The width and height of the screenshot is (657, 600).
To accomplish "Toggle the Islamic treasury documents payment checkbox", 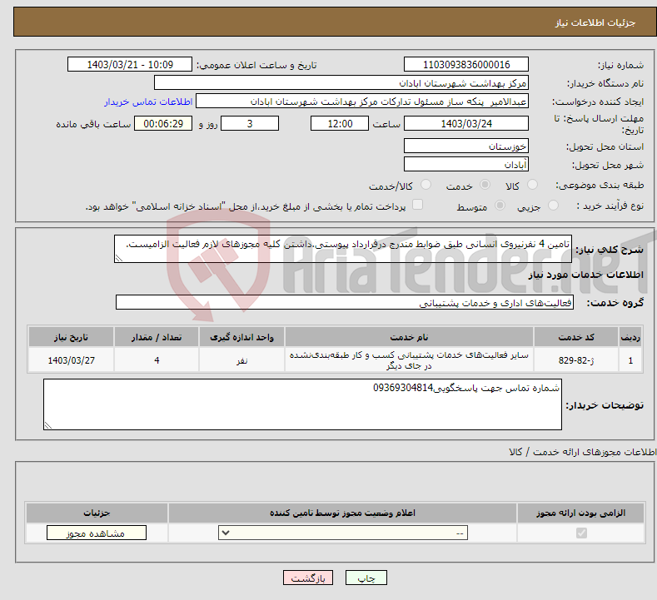I will pyautogui.click(x=418, y=205).
